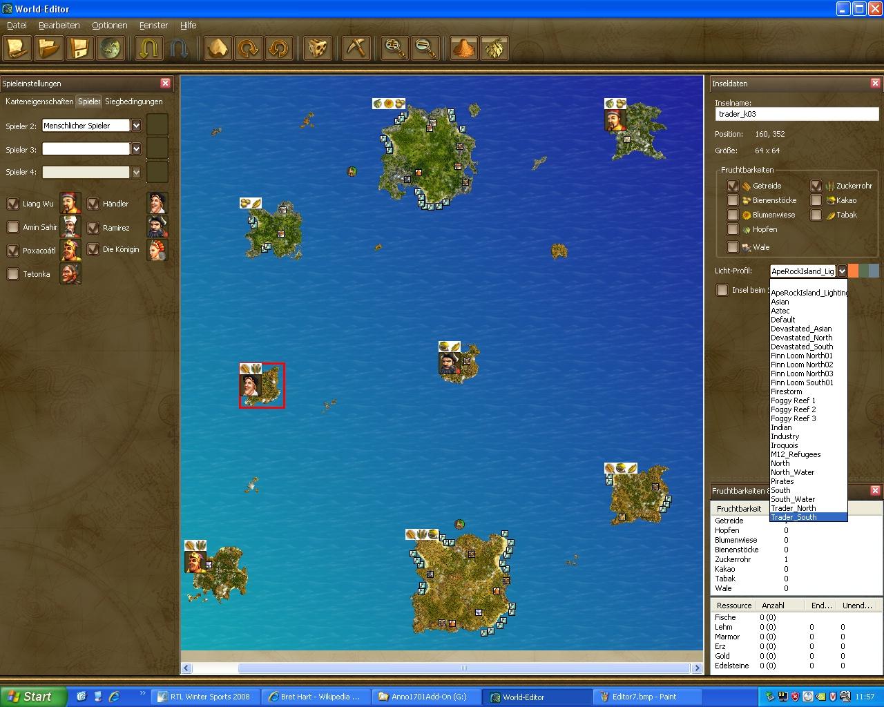Image resolution: width=884 pixels, height=707 pixels.
Task: Enable the Kakao fertility checkbox
Action: 816,200
